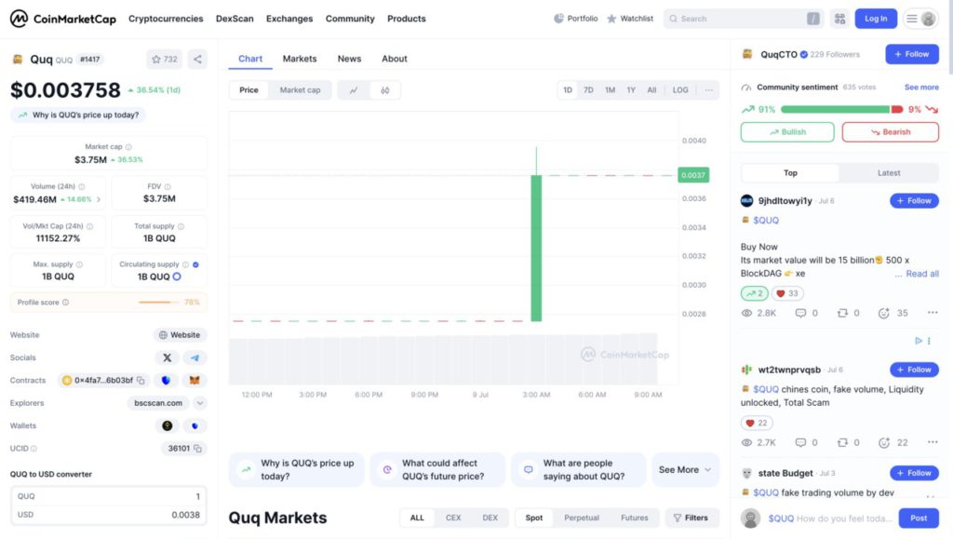This screenshot has width=953, height=539.
Task: Open the second wallet icon in Wallets row
Action: click(x=195, y=426)
